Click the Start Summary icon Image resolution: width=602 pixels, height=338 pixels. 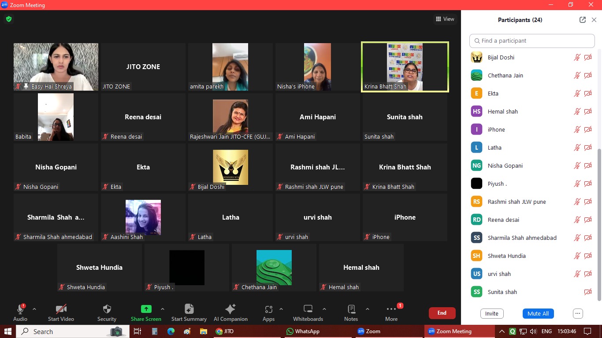tap(189, 309)
